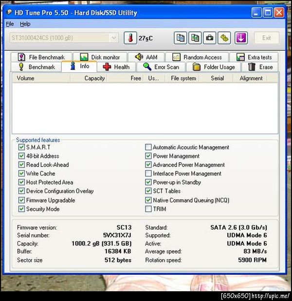Copy text to clipboard toolbar icon
Screen dimensions: 292x301
tap(181, 38)
